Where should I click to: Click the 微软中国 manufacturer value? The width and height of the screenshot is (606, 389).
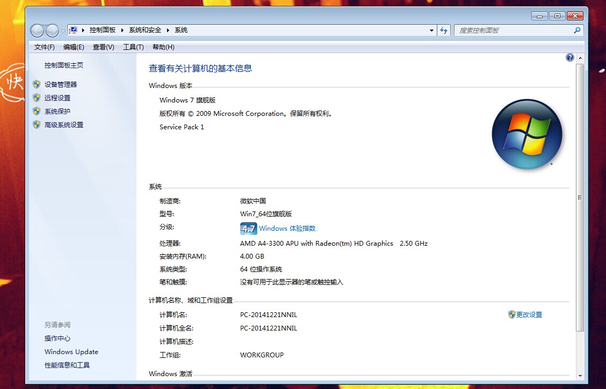tap(252, 201)
